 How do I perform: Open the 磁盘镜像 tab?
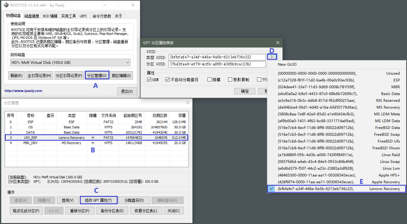coord(32,16)
